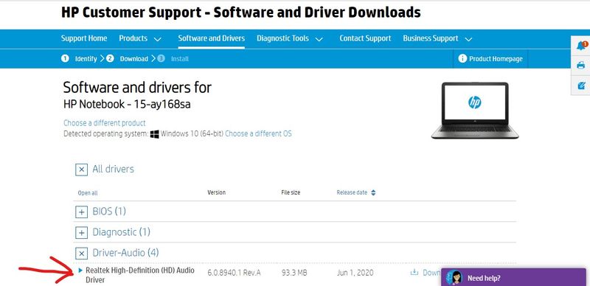The width and height of the screenshot is (590, 286).
Task: Click the HP laptop product image
Action: (475, 111)
